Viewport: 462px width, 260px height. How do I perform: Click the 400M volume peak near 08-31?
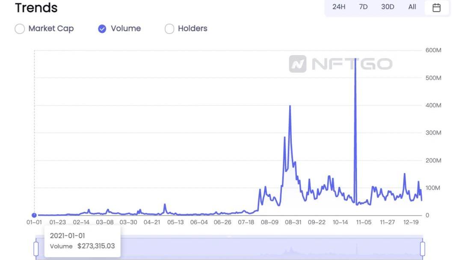pyautogui.click(x=290, y=106)
